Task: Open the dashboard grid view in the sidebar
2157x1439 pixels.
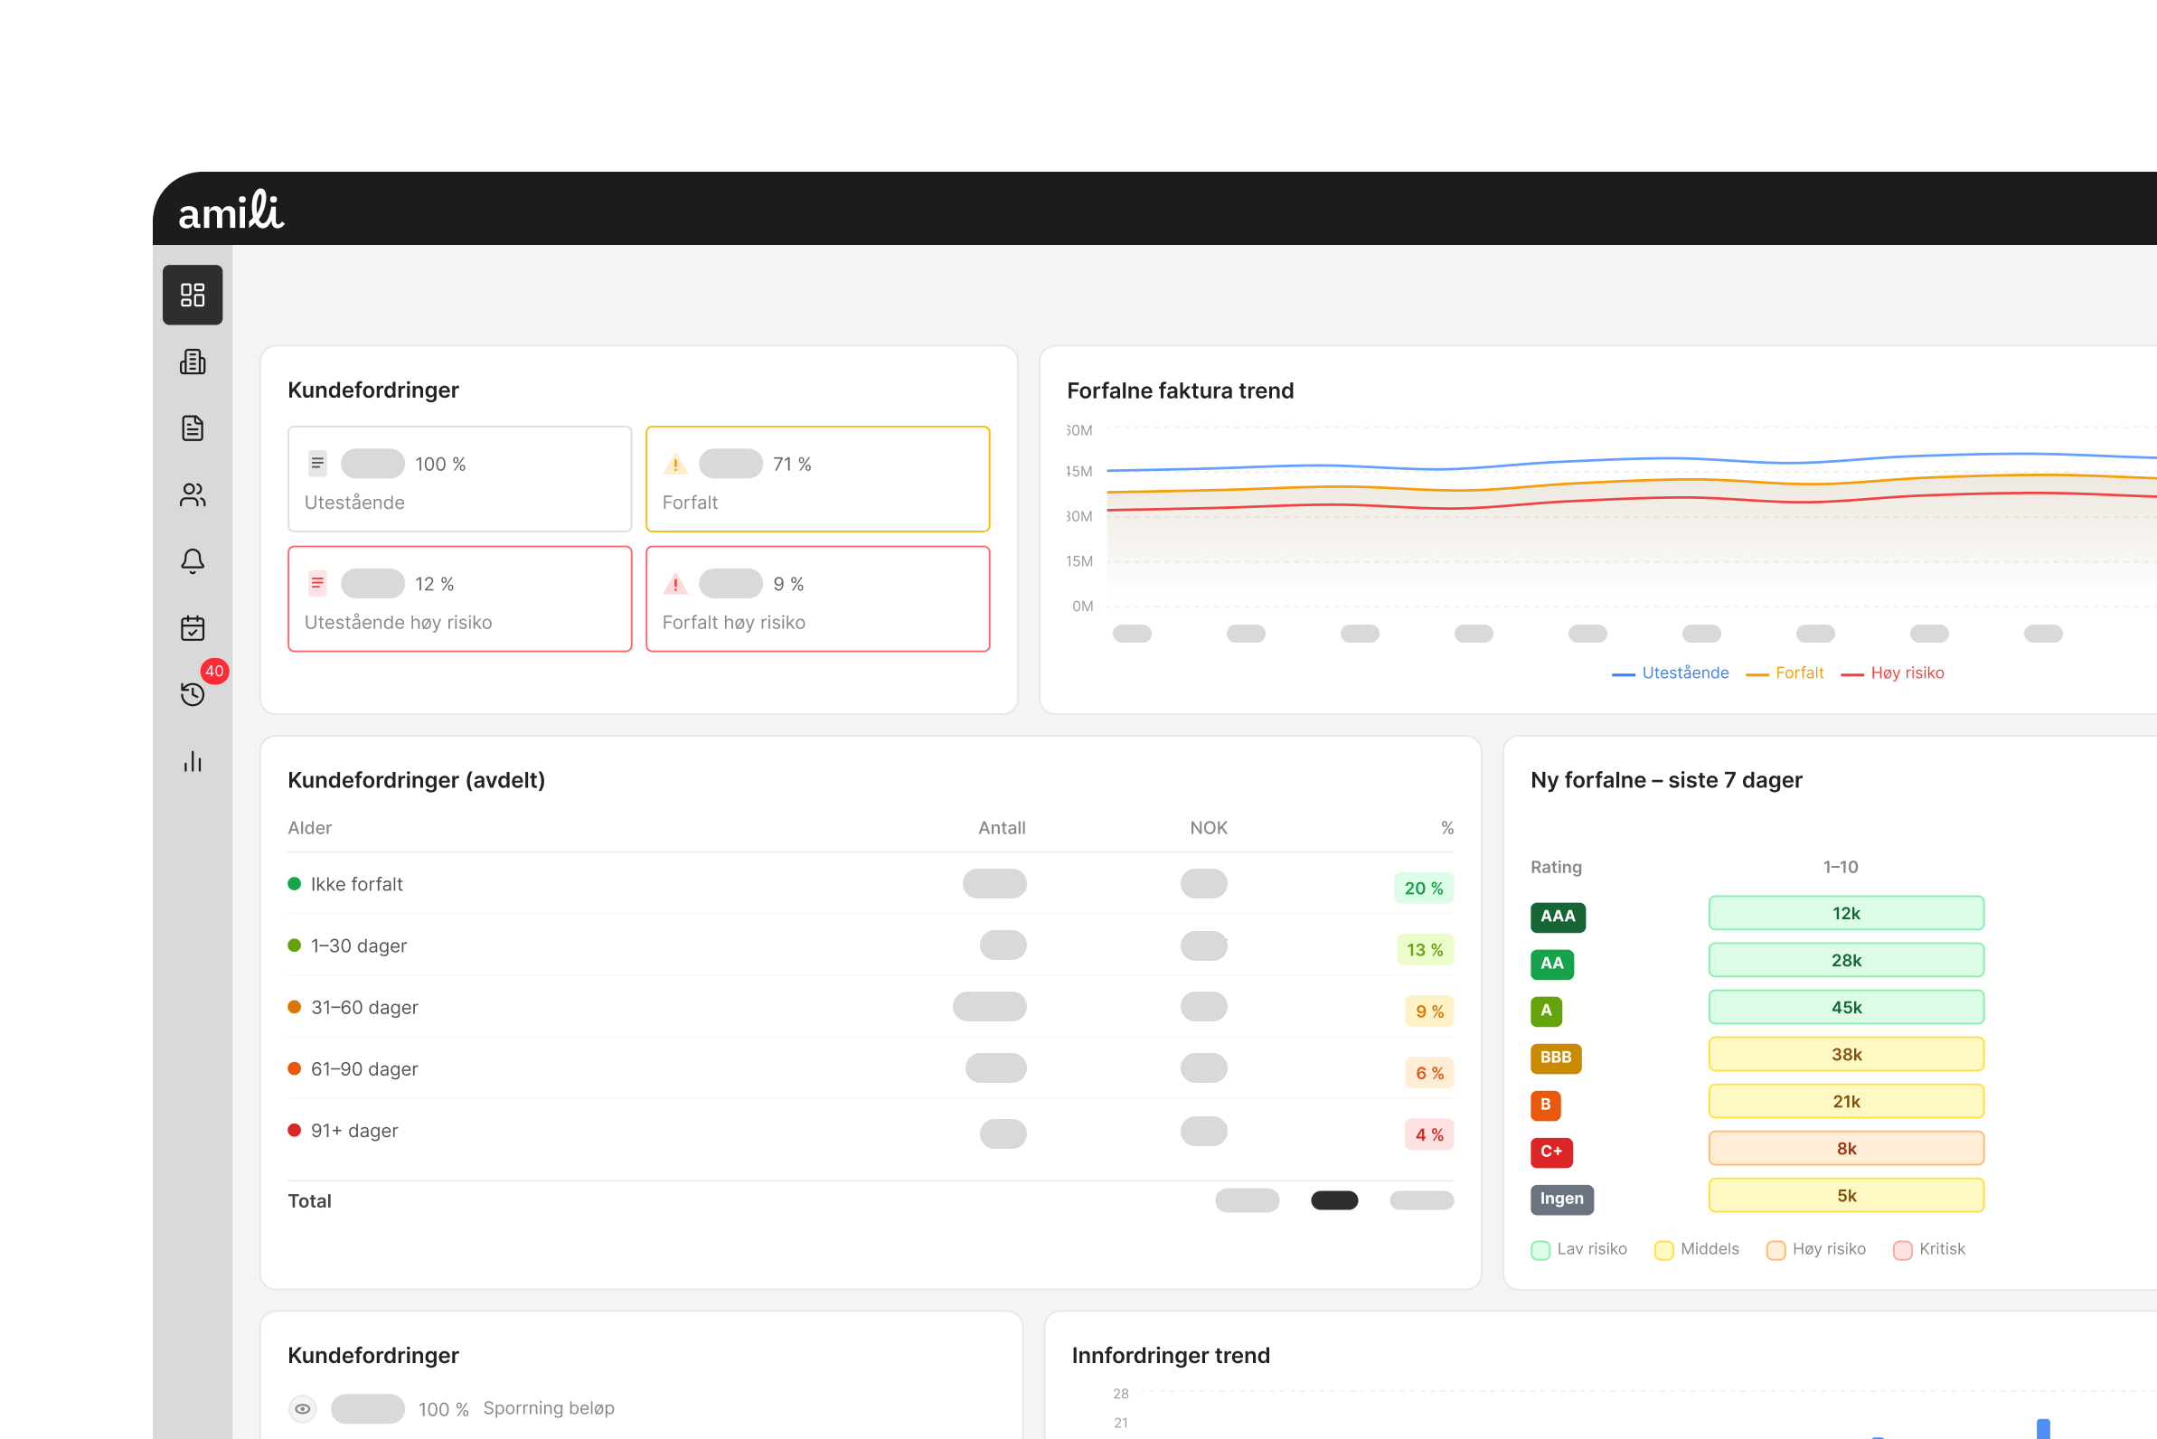Action: (192, 295)
